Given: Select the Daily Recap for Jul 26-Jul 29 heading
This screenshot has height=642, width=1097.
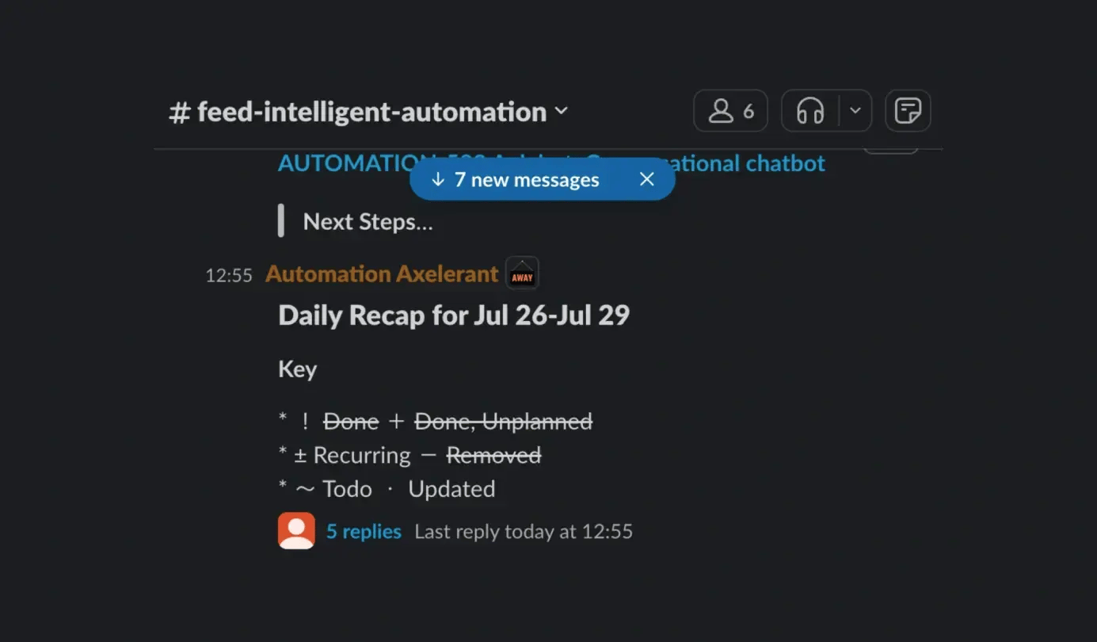Looking at the screenshot, I should (453, 315).
